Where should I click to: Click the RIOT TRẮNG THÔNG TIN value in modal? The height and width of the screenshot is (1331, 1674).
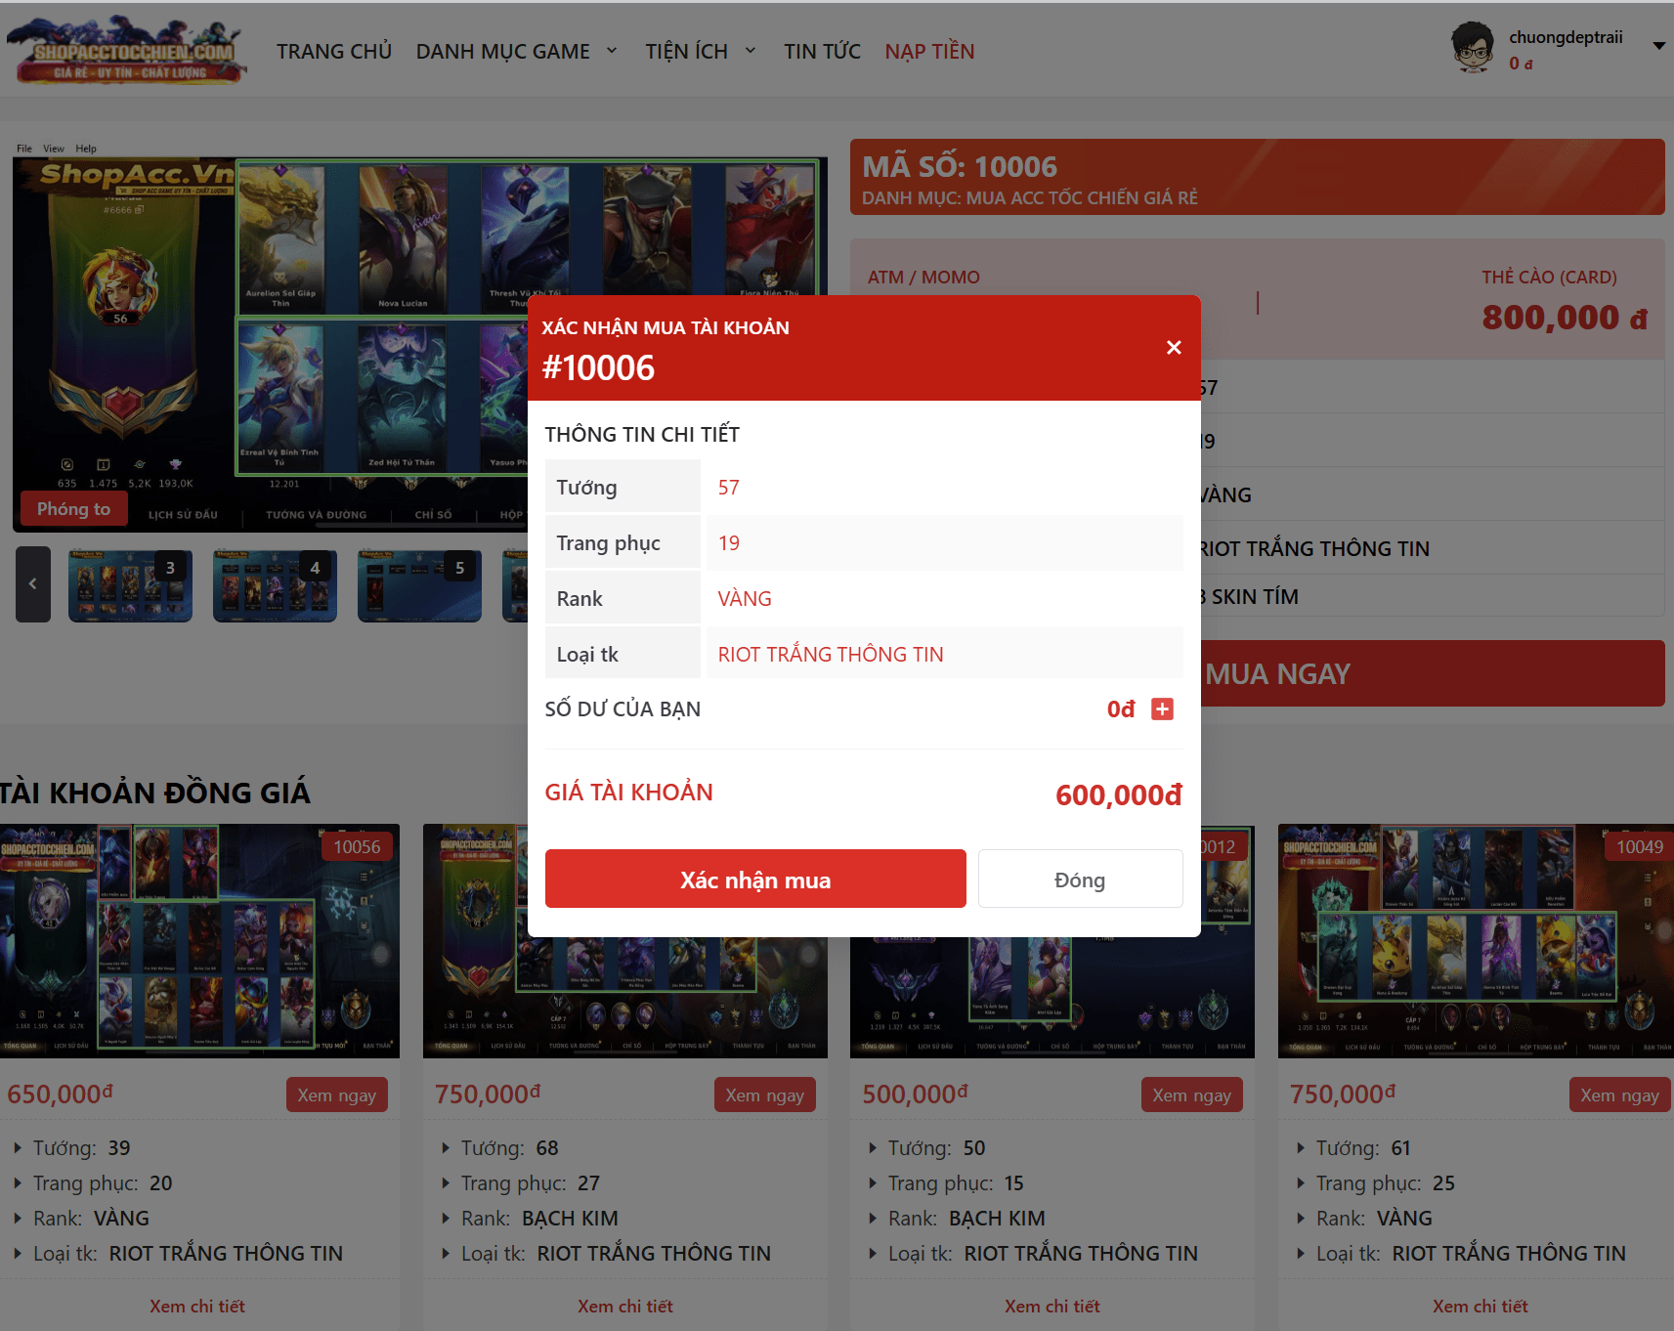[x=831, y=654]
